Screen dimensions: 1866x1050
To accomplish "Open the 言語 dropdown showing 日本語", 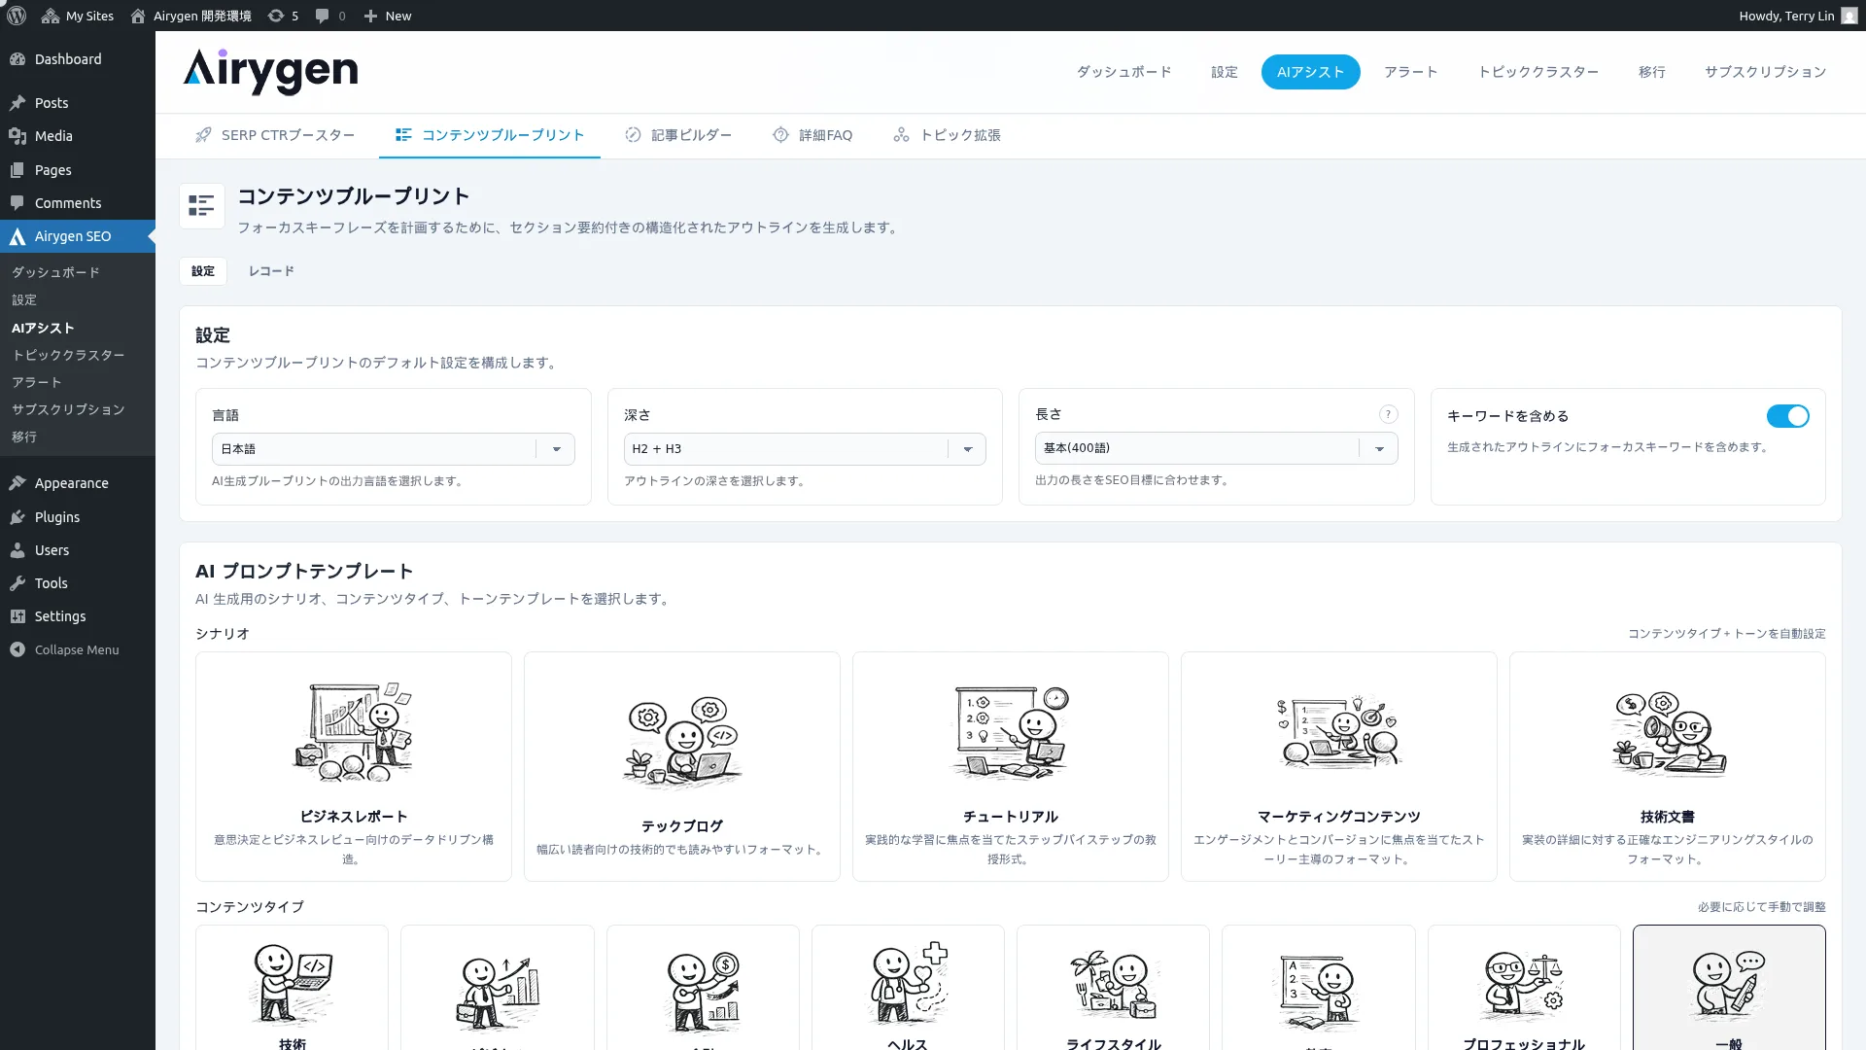I will pyautogui.click(x=393, y=449).
